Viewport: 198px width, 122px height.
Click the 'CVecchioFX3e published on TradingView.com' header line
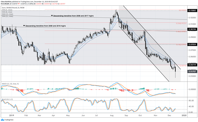[x=29, y=2]
